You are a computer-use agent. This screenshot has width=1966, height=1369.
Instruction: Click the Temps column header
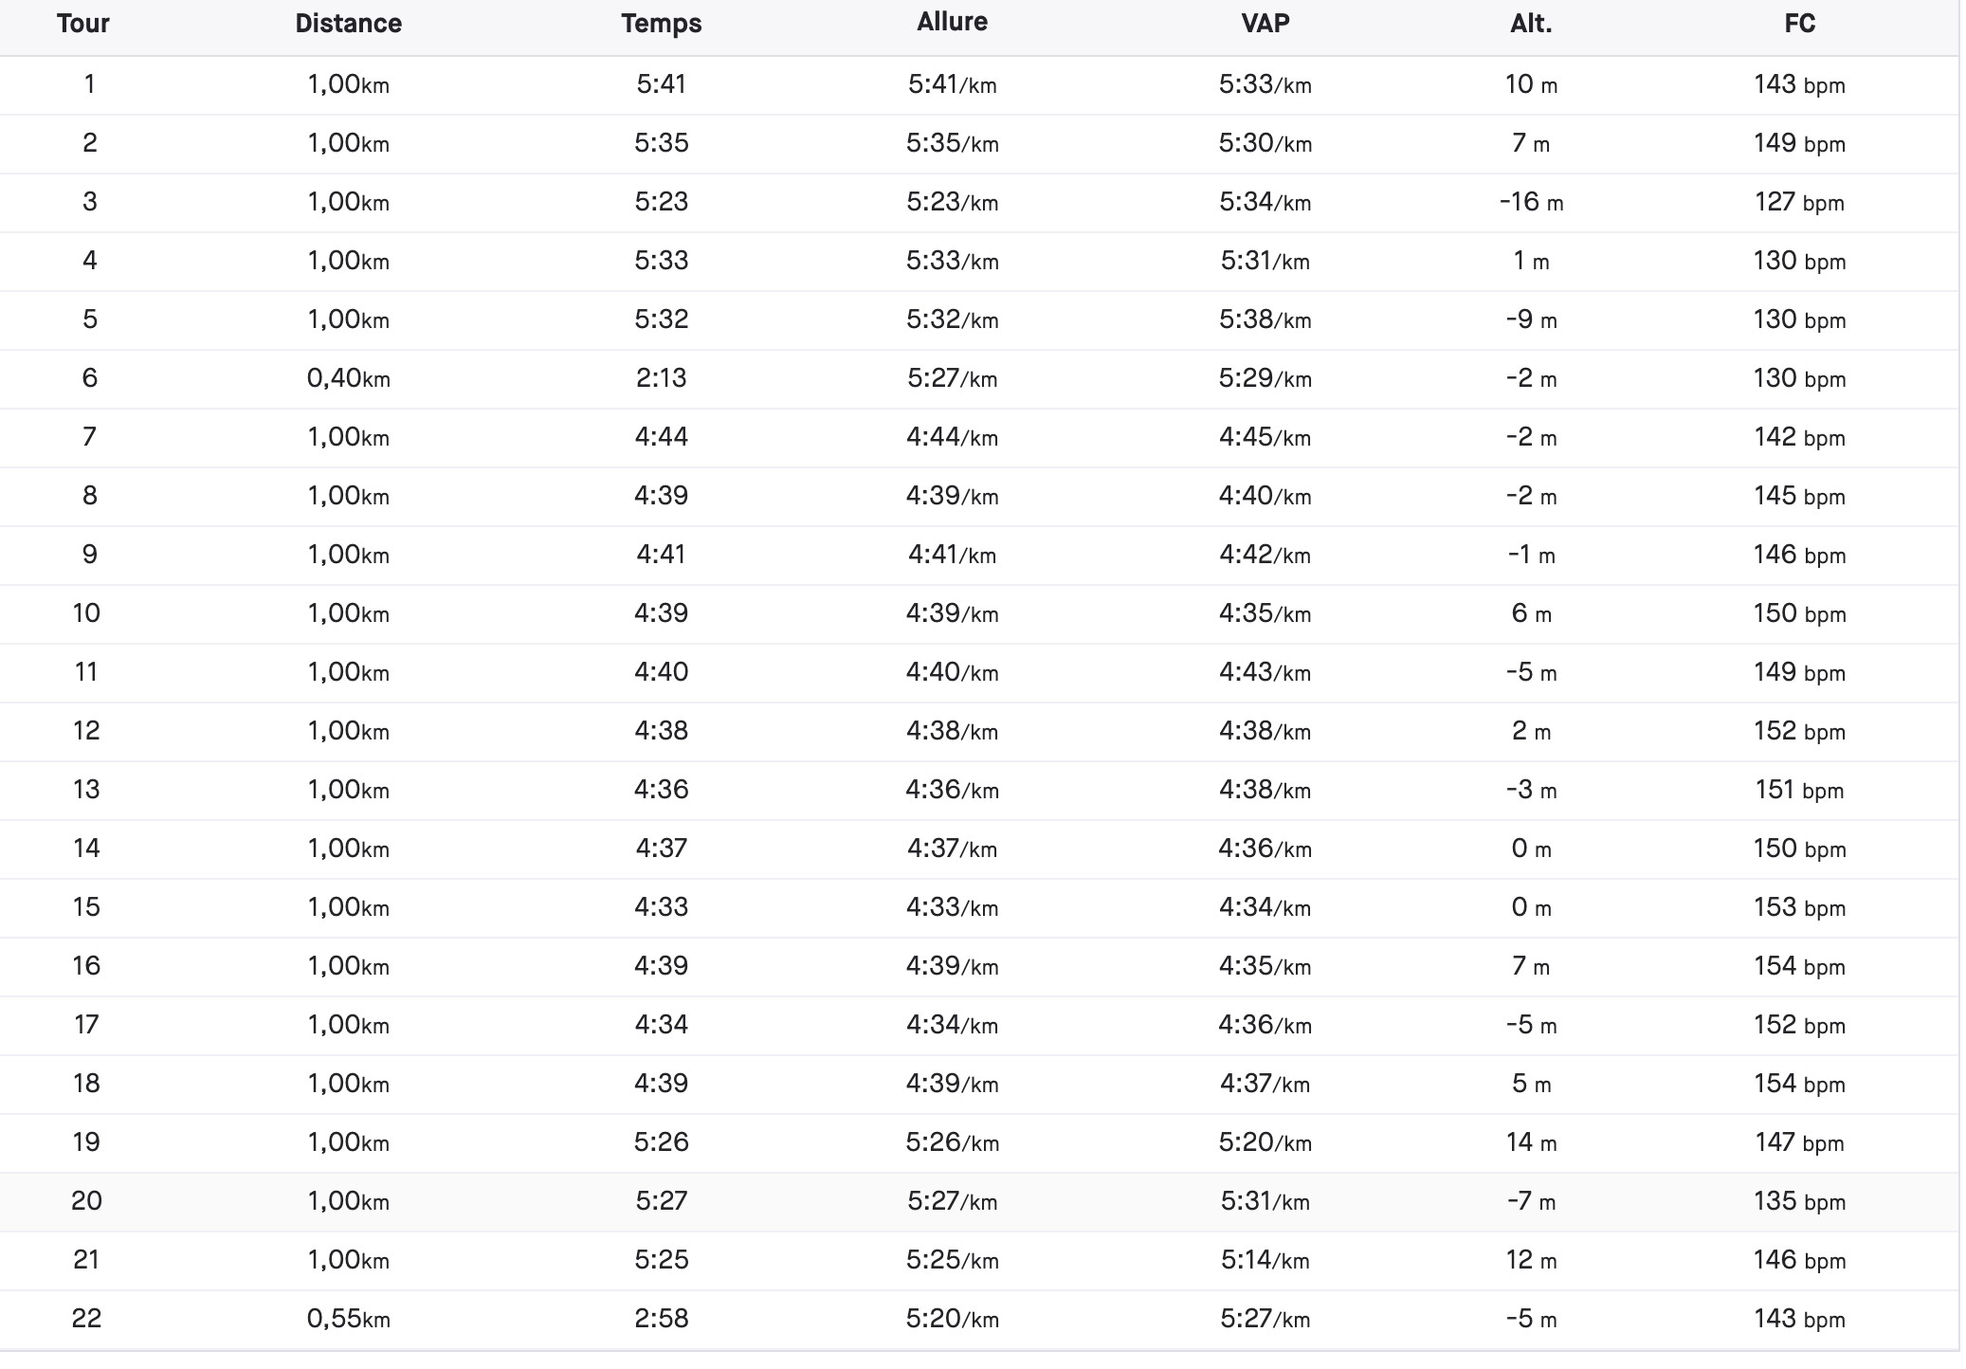[x=662, y=24]
